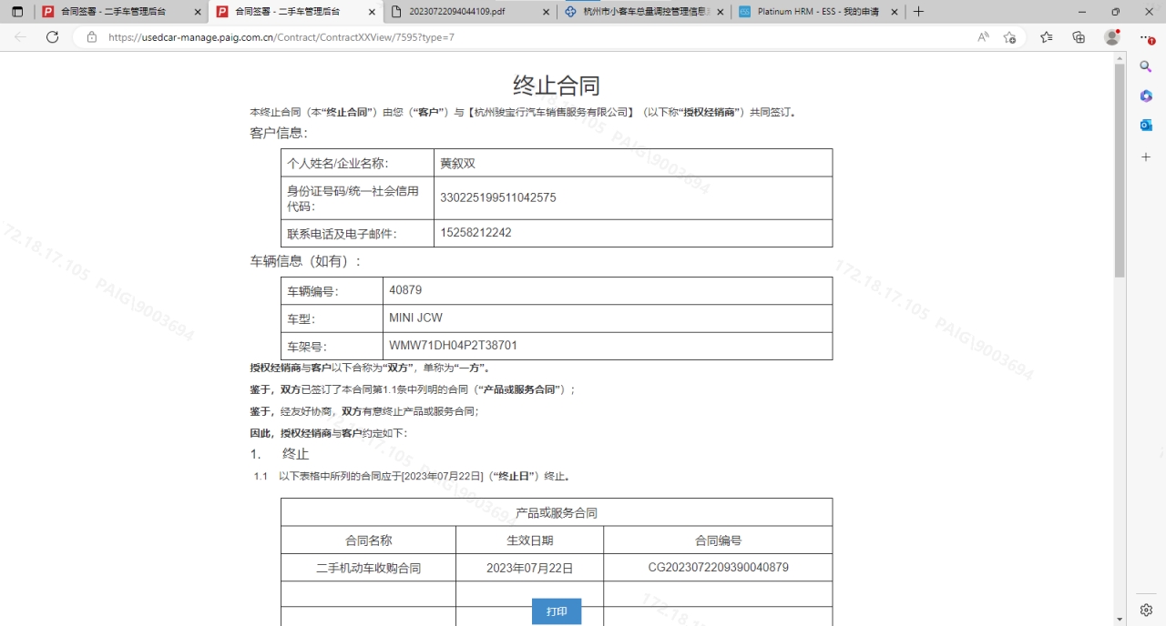Open sidebar settings gear icon
The height and width of the screenshot is (626, 1166).
pyautogui.click(x=1146, y=610)
